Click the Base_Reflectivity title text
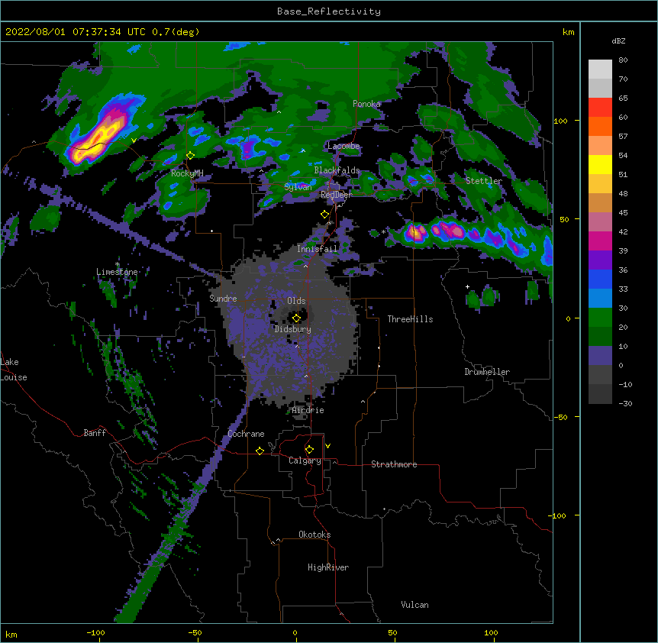The height and width of the screenshot is (643, 658). 329,11
